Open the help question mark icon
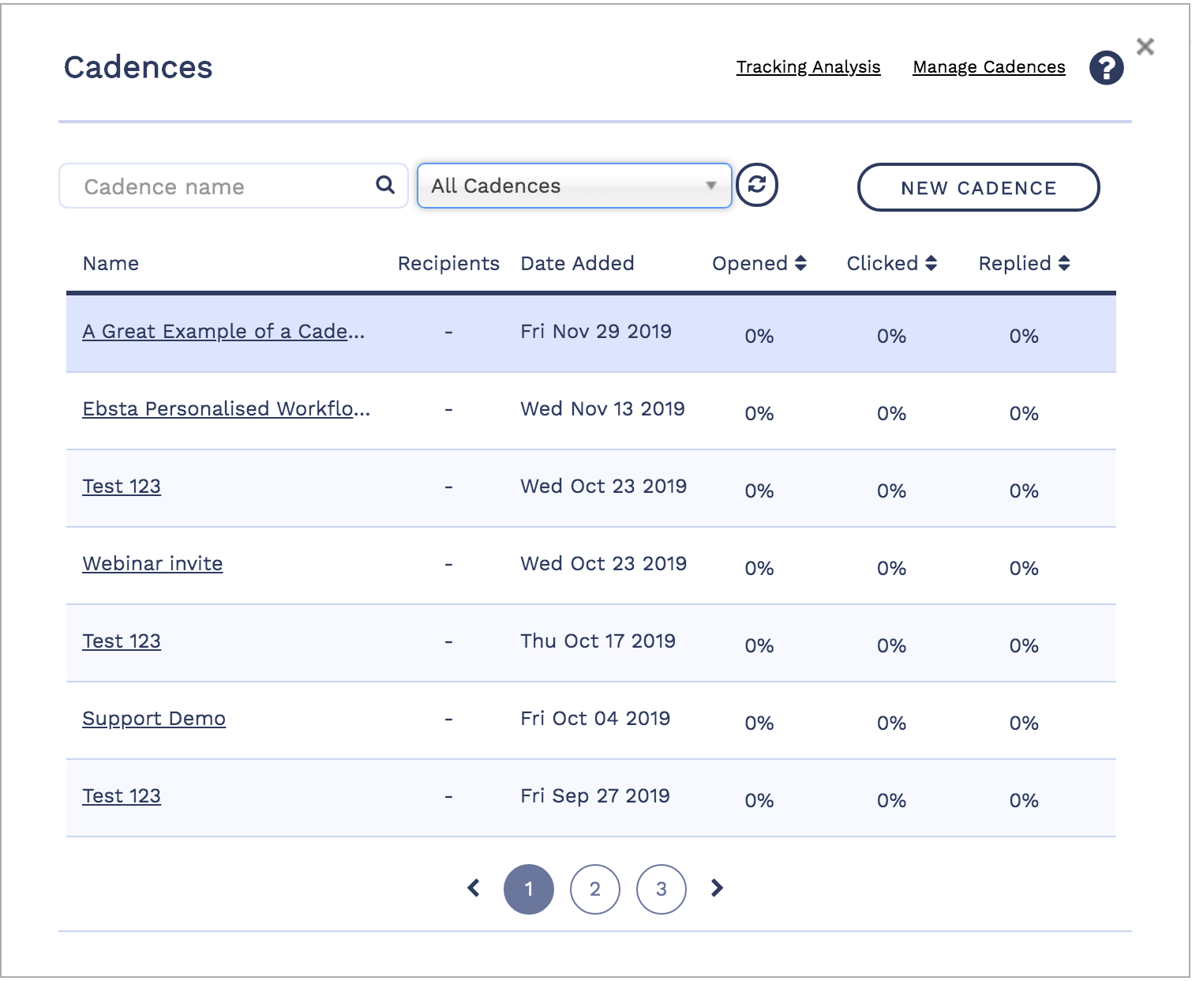Image resolution: width=1192 pixels, height=981 pixels. pos(1106,68)
